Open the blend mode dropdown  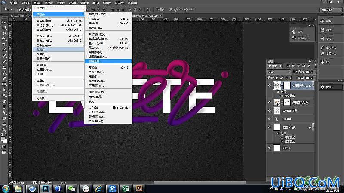(279, 72)
